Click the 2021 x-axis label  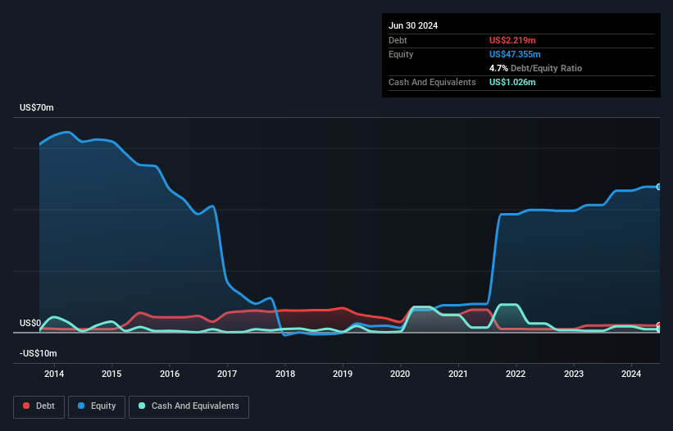458,374
